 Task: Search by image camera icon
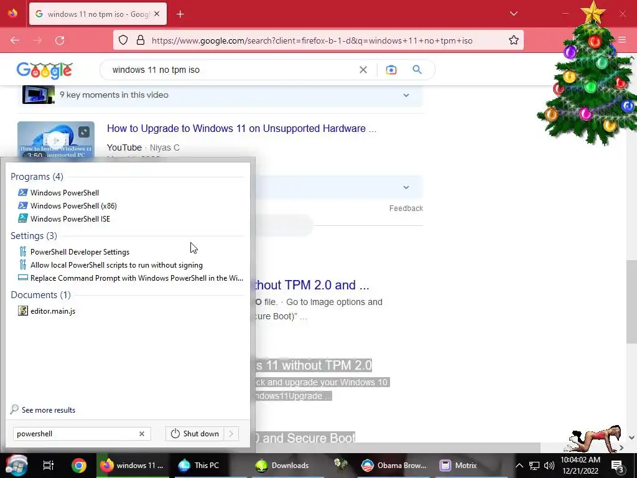click(391, 70)
